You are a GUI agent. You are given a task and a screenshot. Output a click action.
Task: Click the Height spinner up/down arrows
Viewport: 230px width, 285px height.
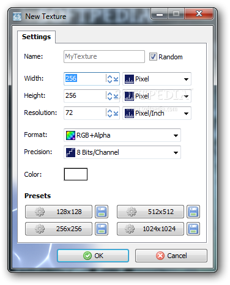109,96
